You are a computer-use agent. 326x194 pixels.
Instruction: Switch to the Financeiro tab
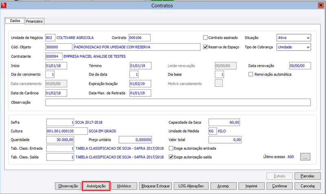[x=35, y=21]
